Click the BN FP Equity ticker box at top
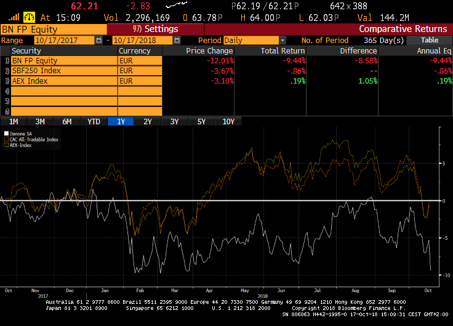Screen dimensions: 453x326 click(x=54, y=29)
